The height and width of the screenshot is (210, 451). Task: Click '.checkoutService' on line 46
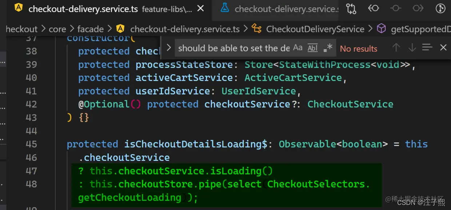tap(124, 158)
